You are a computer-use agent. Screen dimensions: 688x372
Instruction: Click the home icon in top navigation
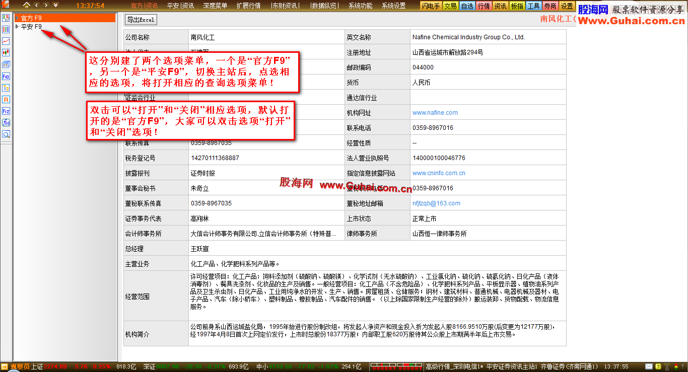point(27,6)
